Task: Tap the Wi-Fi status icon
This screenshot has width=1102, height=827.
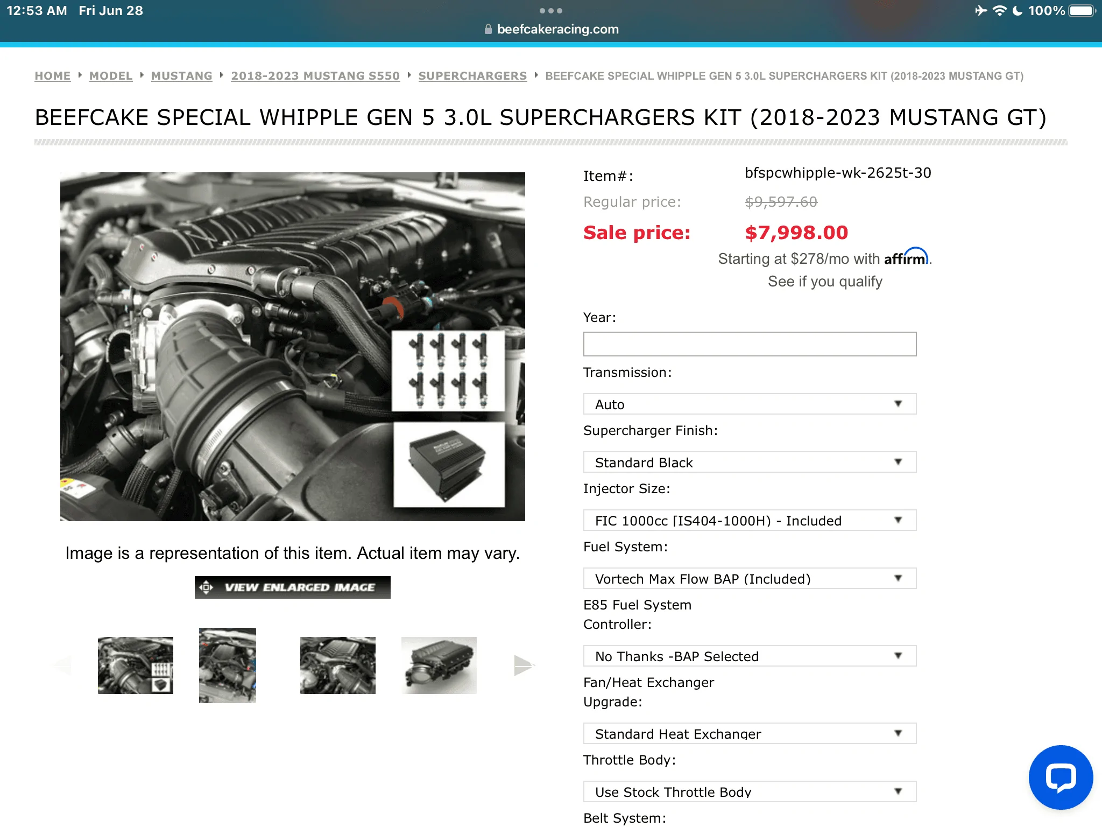Action: (999, 11)
